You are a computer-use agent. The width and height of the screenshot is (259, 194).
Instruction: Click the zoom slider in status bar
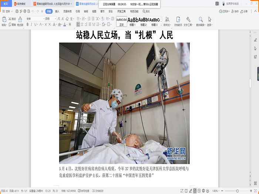pyautogui.click(x=237, y=191)
